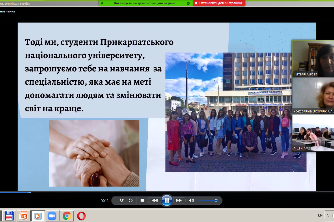The image size is (334, 222).
Task: Open the EN language indicator in tray
Action: 320,215
